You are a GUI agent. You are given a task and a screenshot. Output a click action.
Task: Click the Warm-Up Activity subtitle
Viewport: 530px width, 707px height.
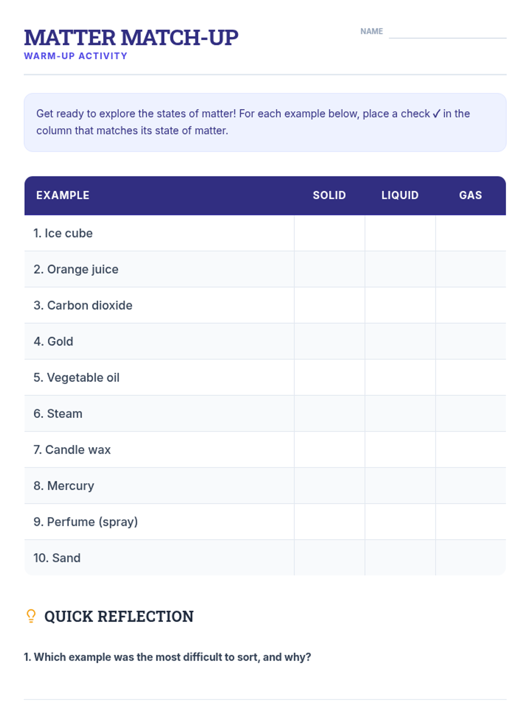click(76, 56)
